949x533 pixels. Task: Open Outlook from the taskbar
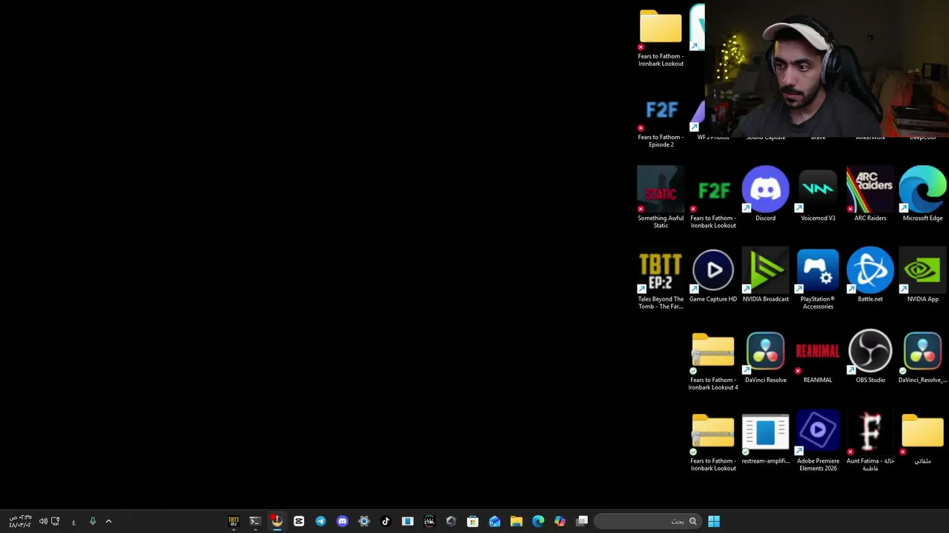coord(495,521)
